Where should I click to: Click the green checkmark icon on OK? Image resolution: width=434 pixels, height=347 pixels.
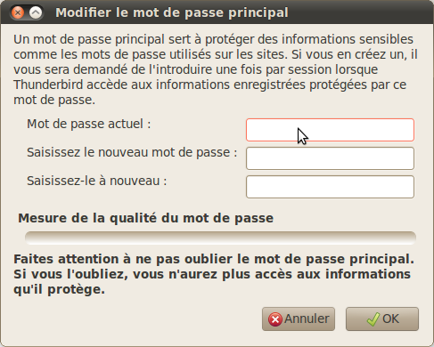click(373, 319)
